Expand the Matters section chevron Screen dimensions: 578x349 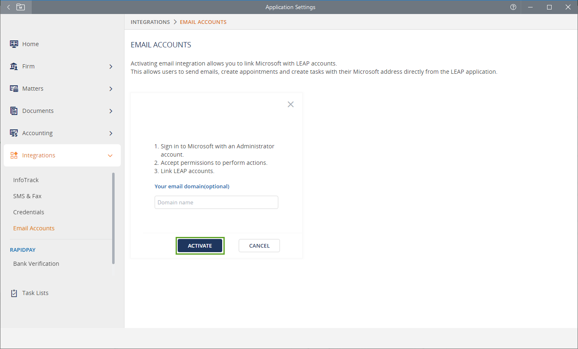pyautogui.click(x=110, y=89)
